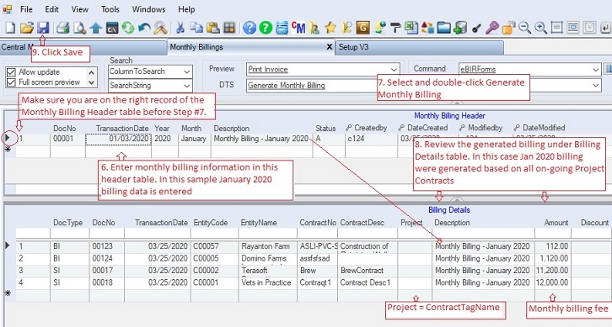The image size is (612, 327).
Task: Click the blue Undo arrow icon
Action: tap(144, 28)
